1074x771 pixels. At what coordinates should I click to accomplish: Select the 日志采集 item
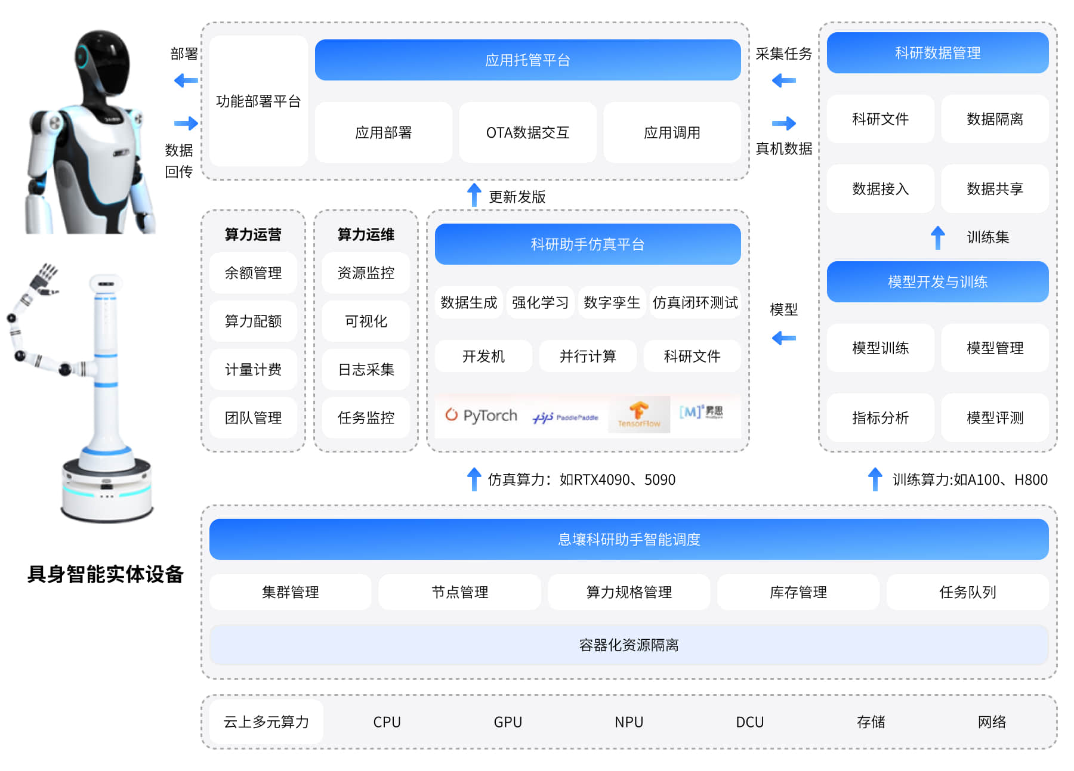366,369
